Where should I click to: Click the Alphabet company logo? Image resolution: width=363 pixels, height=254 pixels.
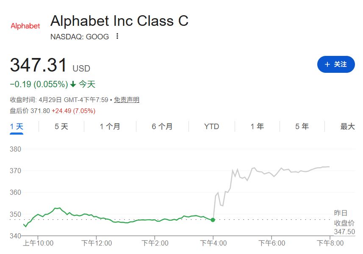point(25,25)
